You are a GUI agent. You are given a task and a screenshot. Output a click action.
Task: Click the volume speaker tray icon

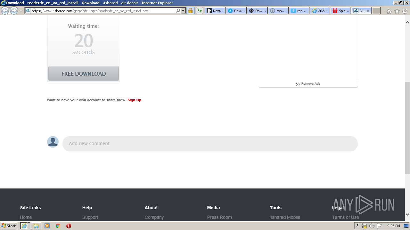coord(372,226)
